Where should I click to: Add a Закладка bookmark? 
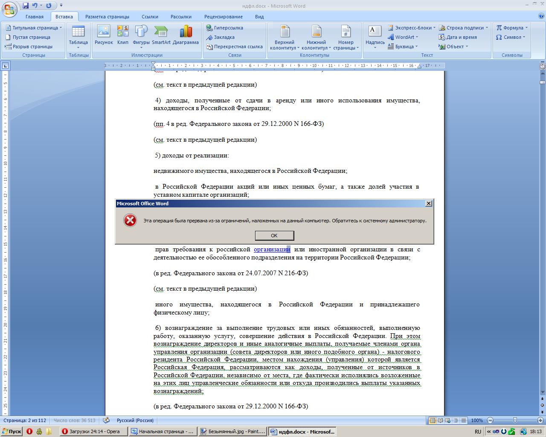(221, 37)
